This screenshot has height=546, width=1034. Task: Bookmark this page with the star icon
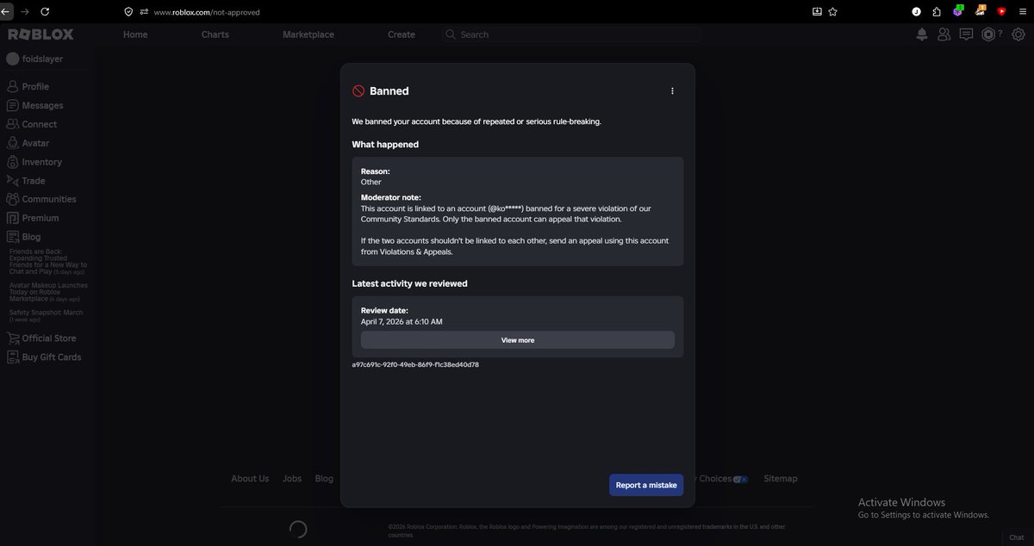(x=832, y=12)
